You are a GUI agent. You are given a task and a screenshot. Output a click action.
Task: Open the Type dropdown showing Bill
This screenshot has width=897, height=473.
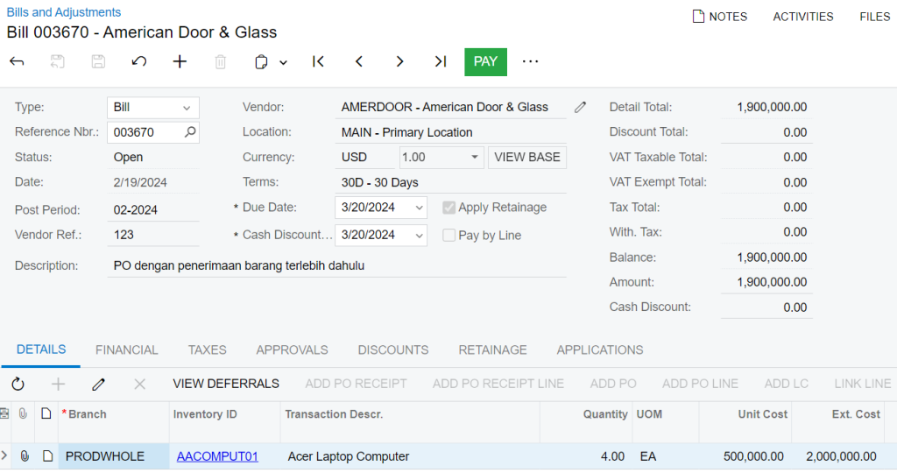tap(153, 108)
